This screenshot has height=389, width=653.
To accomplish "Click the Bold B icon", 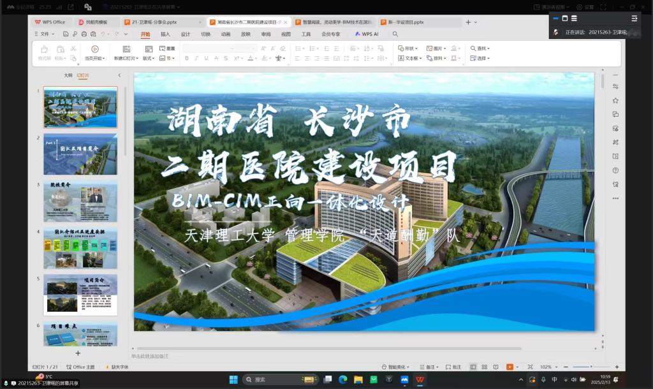I will click(x=187, y=58).
